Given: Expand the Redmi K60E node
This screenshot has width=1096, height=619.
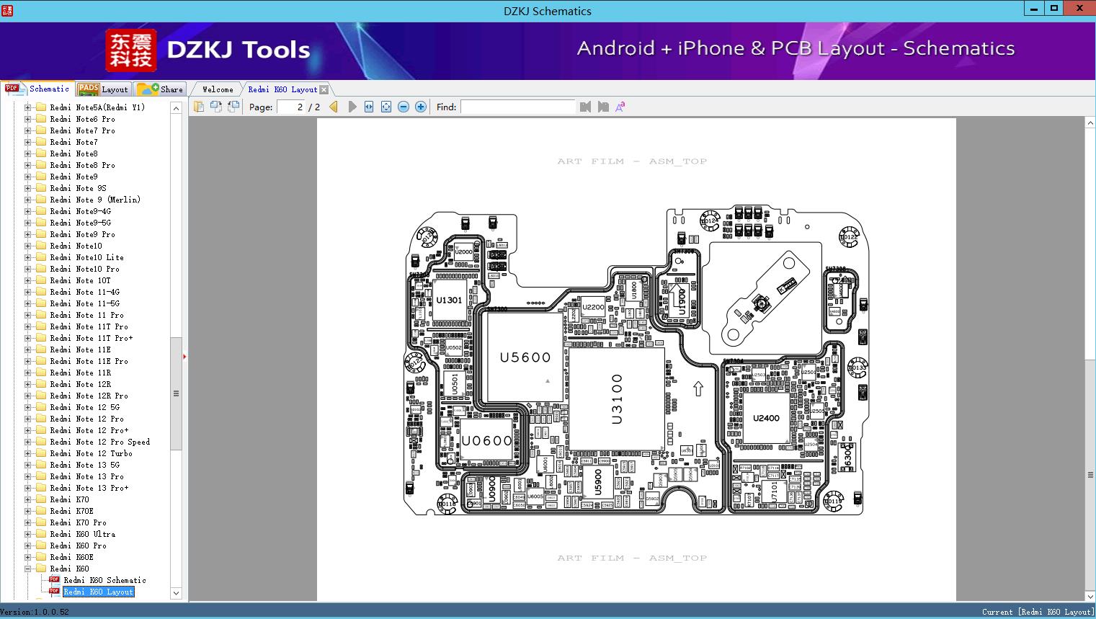Looking at the screenshot, I should 28,557.
